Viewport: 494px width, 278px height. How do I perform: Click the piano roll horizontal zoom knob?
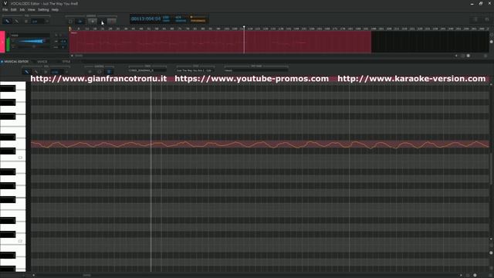click(x=475, y=275)
